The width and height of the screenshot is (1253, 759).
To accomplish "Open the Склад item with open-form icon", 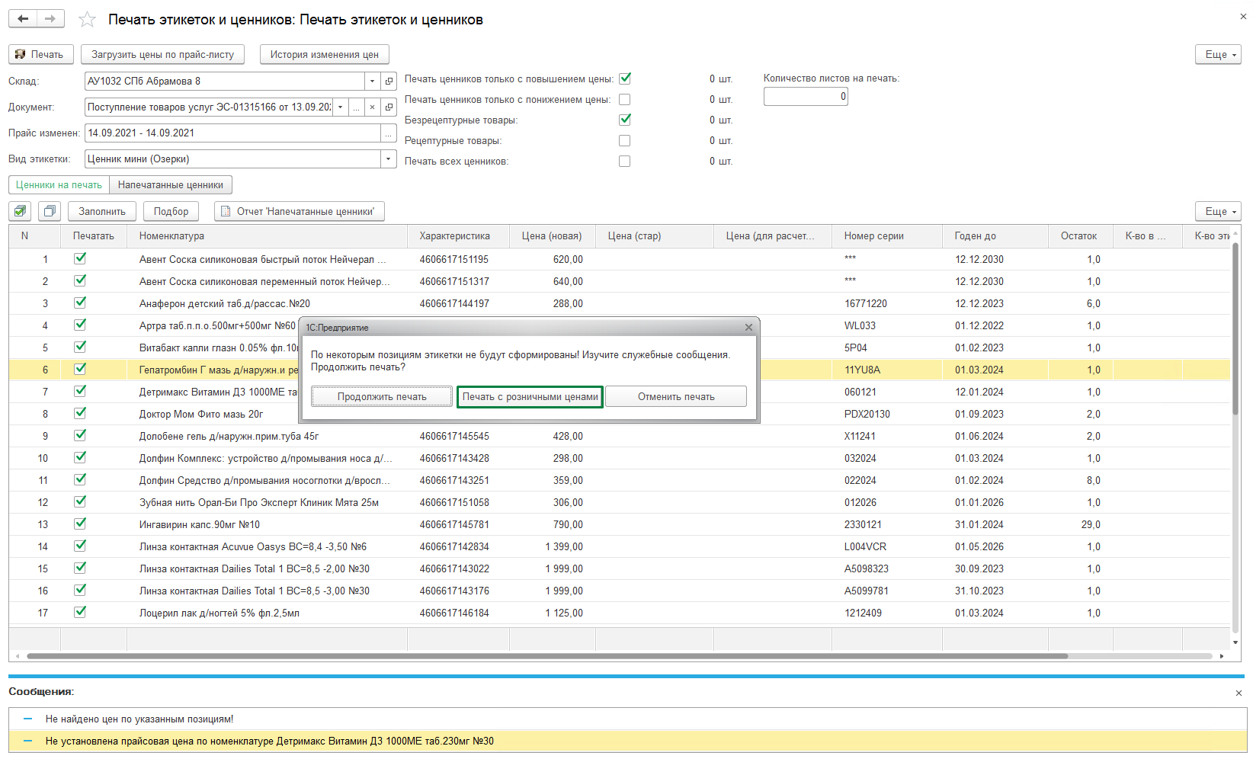I will (x=389, y=82).
